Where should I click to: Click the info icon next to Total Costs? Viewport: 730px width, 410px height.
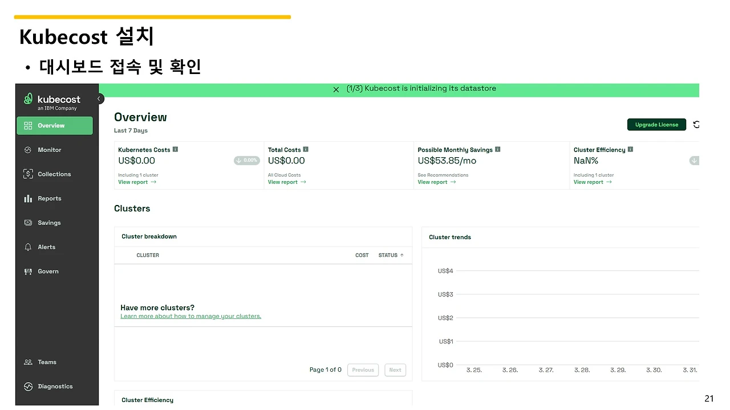306,150
